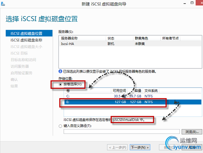Open the 访问服务器 wizard step
Screen dimensions: 203x153
pos(20,67)
